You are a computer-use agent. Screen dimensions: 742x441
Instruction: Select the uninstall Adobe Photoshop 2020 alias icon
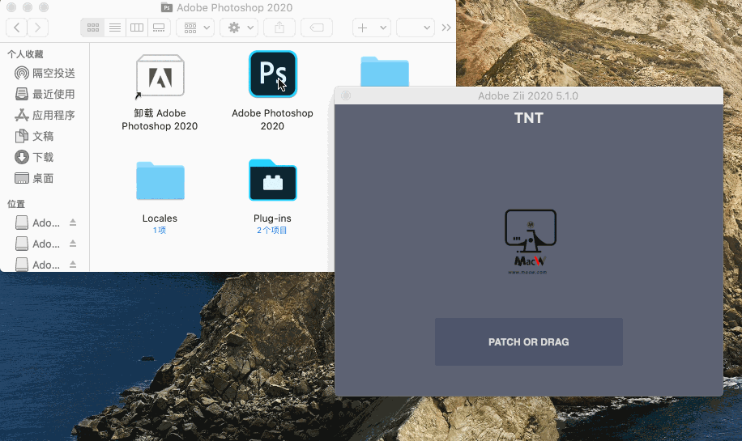(160, 77)
